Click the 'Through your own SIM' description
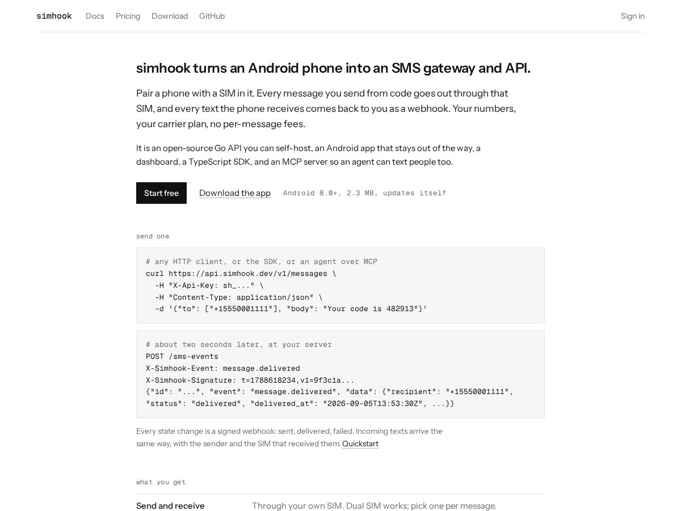The image size is (681, 511). 374,506
